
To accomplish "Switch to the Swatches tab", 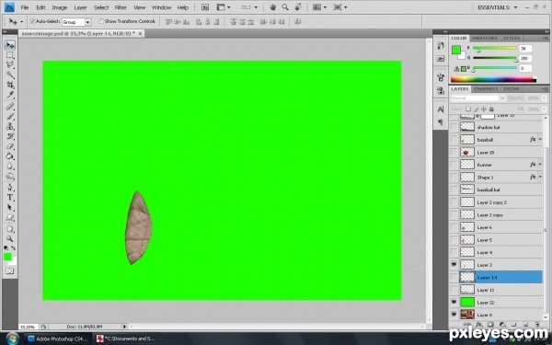I will click(485, 38).
